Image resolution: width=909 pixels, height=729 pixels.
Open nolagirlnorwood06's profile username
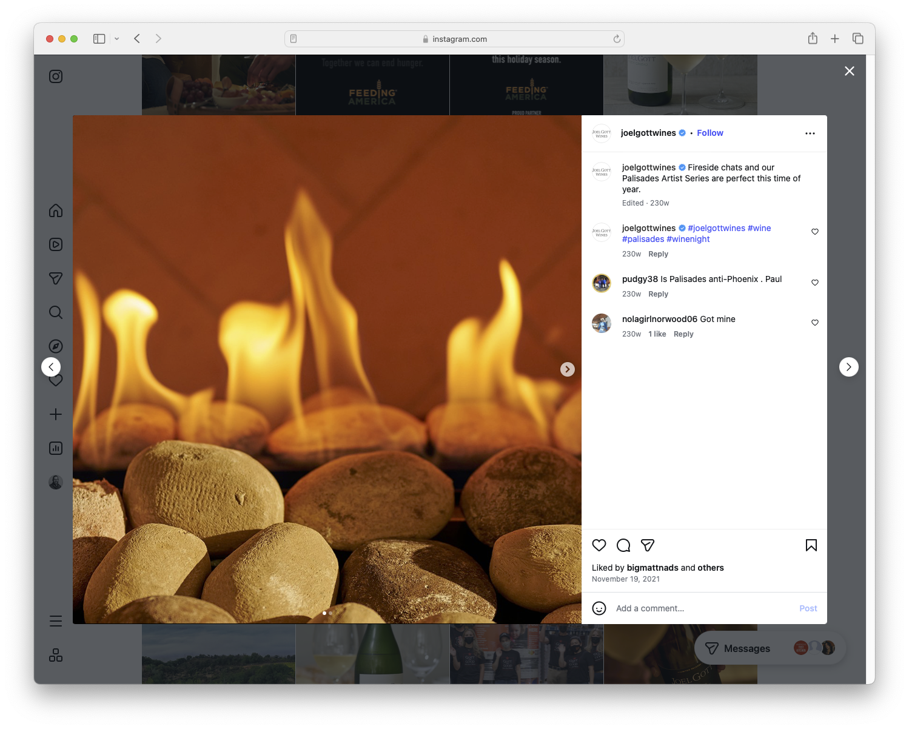point(660,319)
